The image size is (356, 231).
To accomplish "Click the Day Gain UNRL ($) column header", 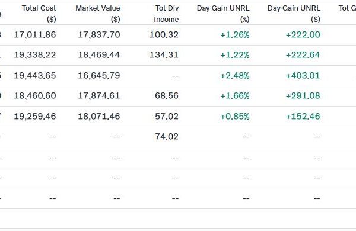I will click(x=294, y=14).
